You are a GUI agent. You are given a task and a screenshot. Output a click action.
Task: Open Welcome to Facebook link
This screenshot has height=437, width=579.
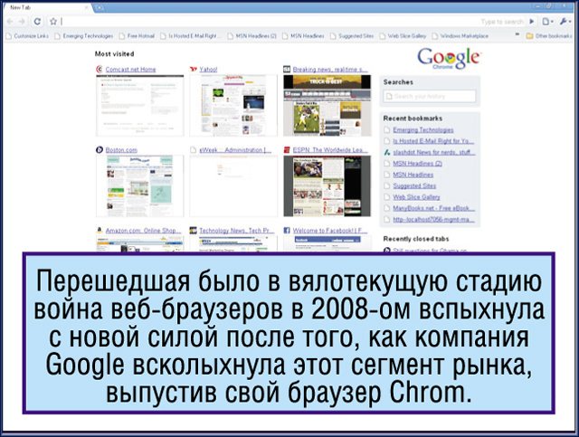(330, 231)
